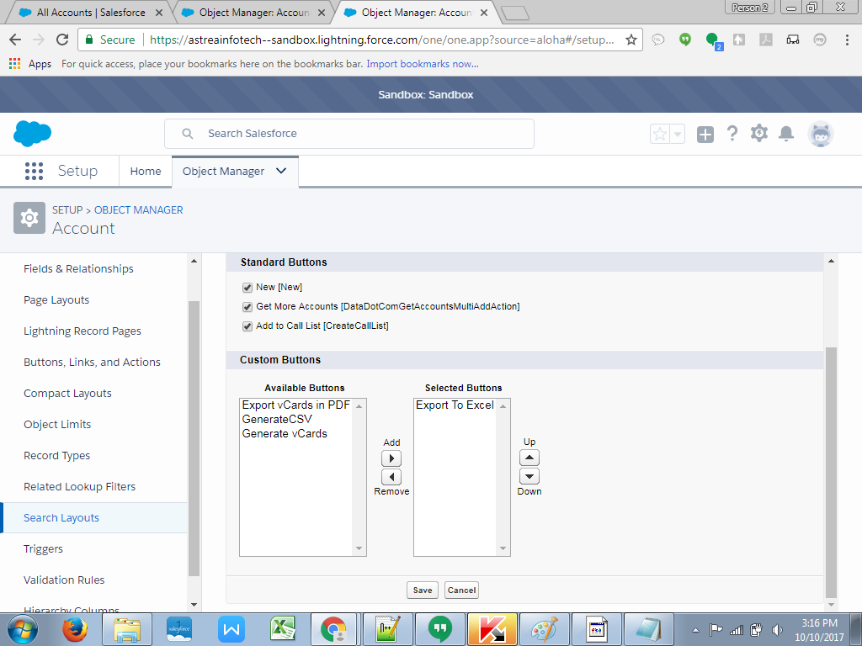This screenshot has height=646, width=862.
Task: Uncheck Add to Call List checkbox
Action: coord(247,326)
